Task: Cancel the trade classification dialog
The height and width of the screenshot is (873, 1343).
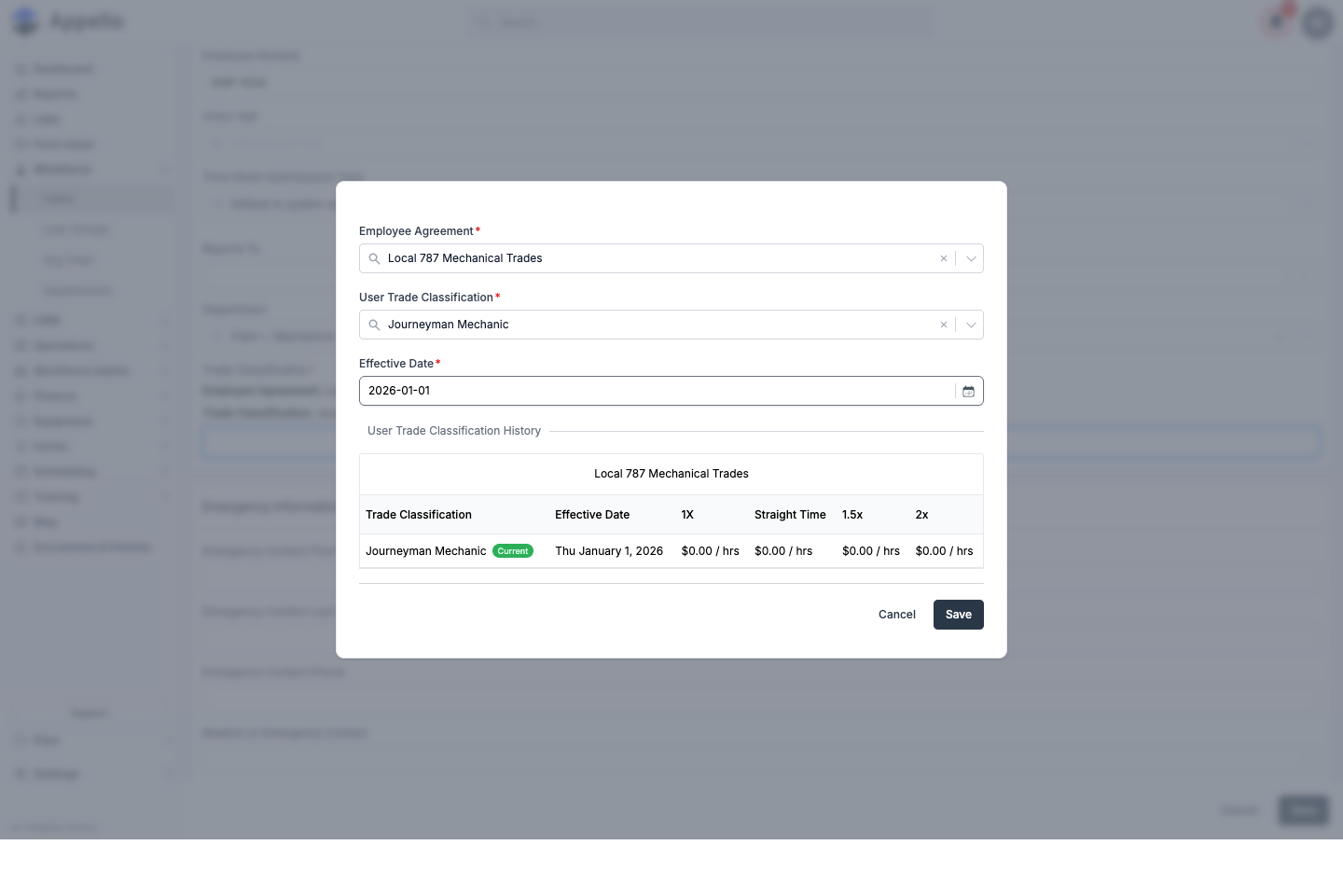Action: click(896, 615)
